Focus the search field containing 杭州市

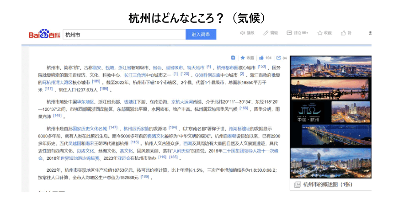coord(124,35)
